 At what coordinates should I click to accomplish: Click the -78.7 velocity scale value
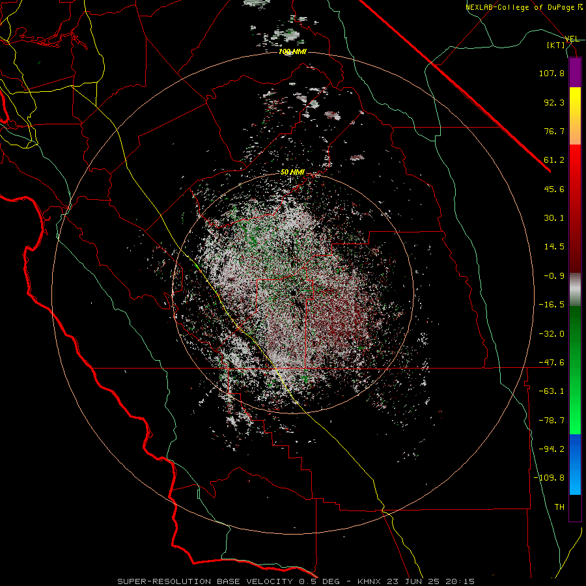551,421
